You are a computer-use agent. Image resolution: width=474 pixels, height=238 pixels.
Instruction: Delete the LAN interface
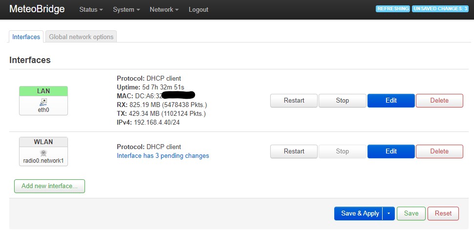coord(439,100)
